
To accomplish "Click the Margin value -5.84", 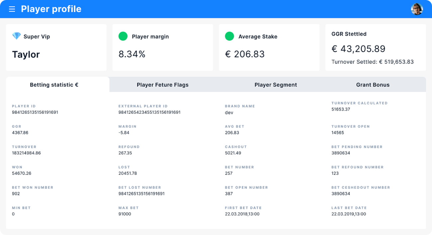I will tap(124, 133).
